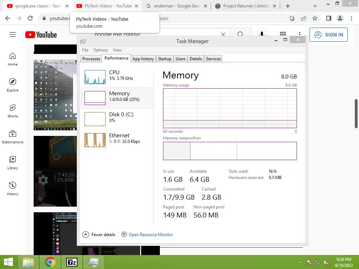Image resolution: width=359 pixels, height=269 pixels.
Task: Select CPU in the performance list
Action: 117,77
